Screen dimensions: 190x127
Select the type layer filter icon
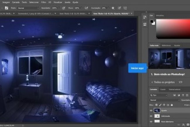click(183, 95)
